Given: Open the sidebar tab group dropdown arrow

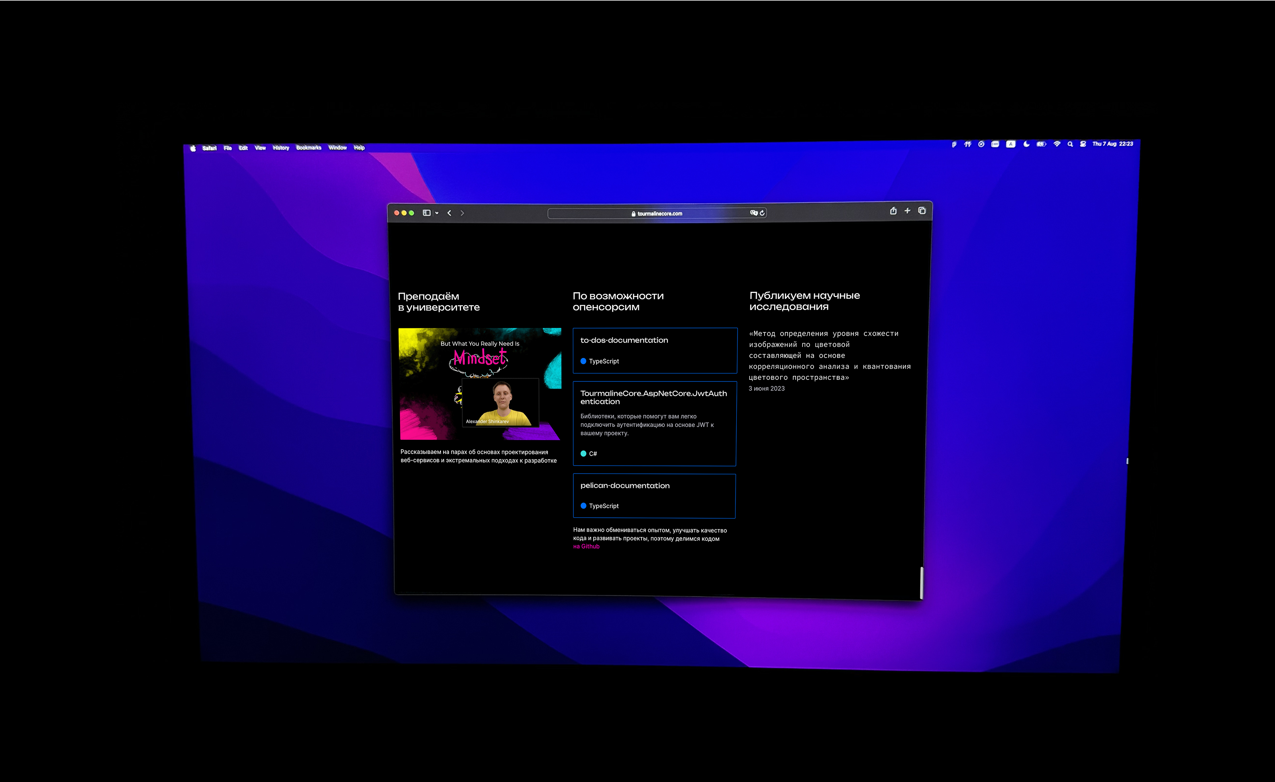Looking at the screenshot, I should (437, 213).
